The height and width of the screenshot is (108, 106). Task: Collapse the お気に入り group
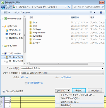[x=3, y=26]
